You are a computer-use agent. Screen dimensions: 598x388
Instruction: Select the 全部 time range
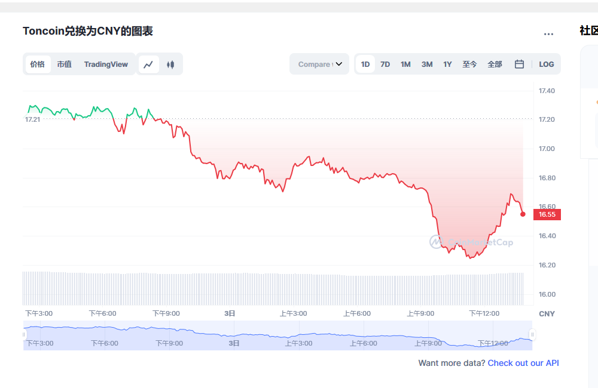pyautogui.click(x=495, y=64)
